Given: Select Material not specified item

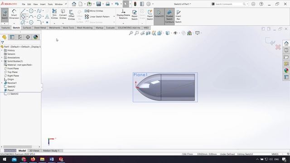Looking at the screenshot, I should pyautogui.click(x=20, y=65).
